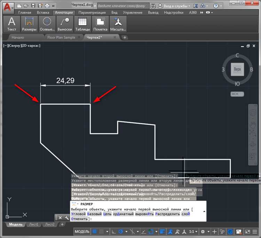Open the ribbon minimize options dropdown arrow
Screen dimensions: 261x238
point(212,13)
